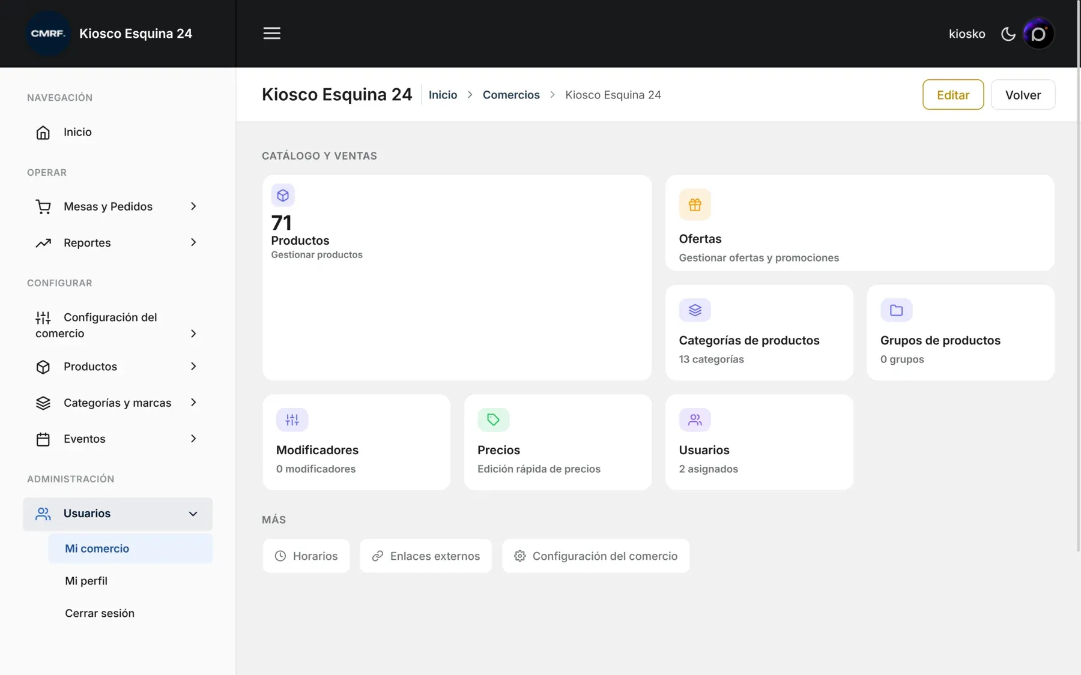The height and width of the screenshot is (675, 1081).
Task: Expand Categorías y marcas chevron
Action: pyautogui.click(x=193, y=403)
